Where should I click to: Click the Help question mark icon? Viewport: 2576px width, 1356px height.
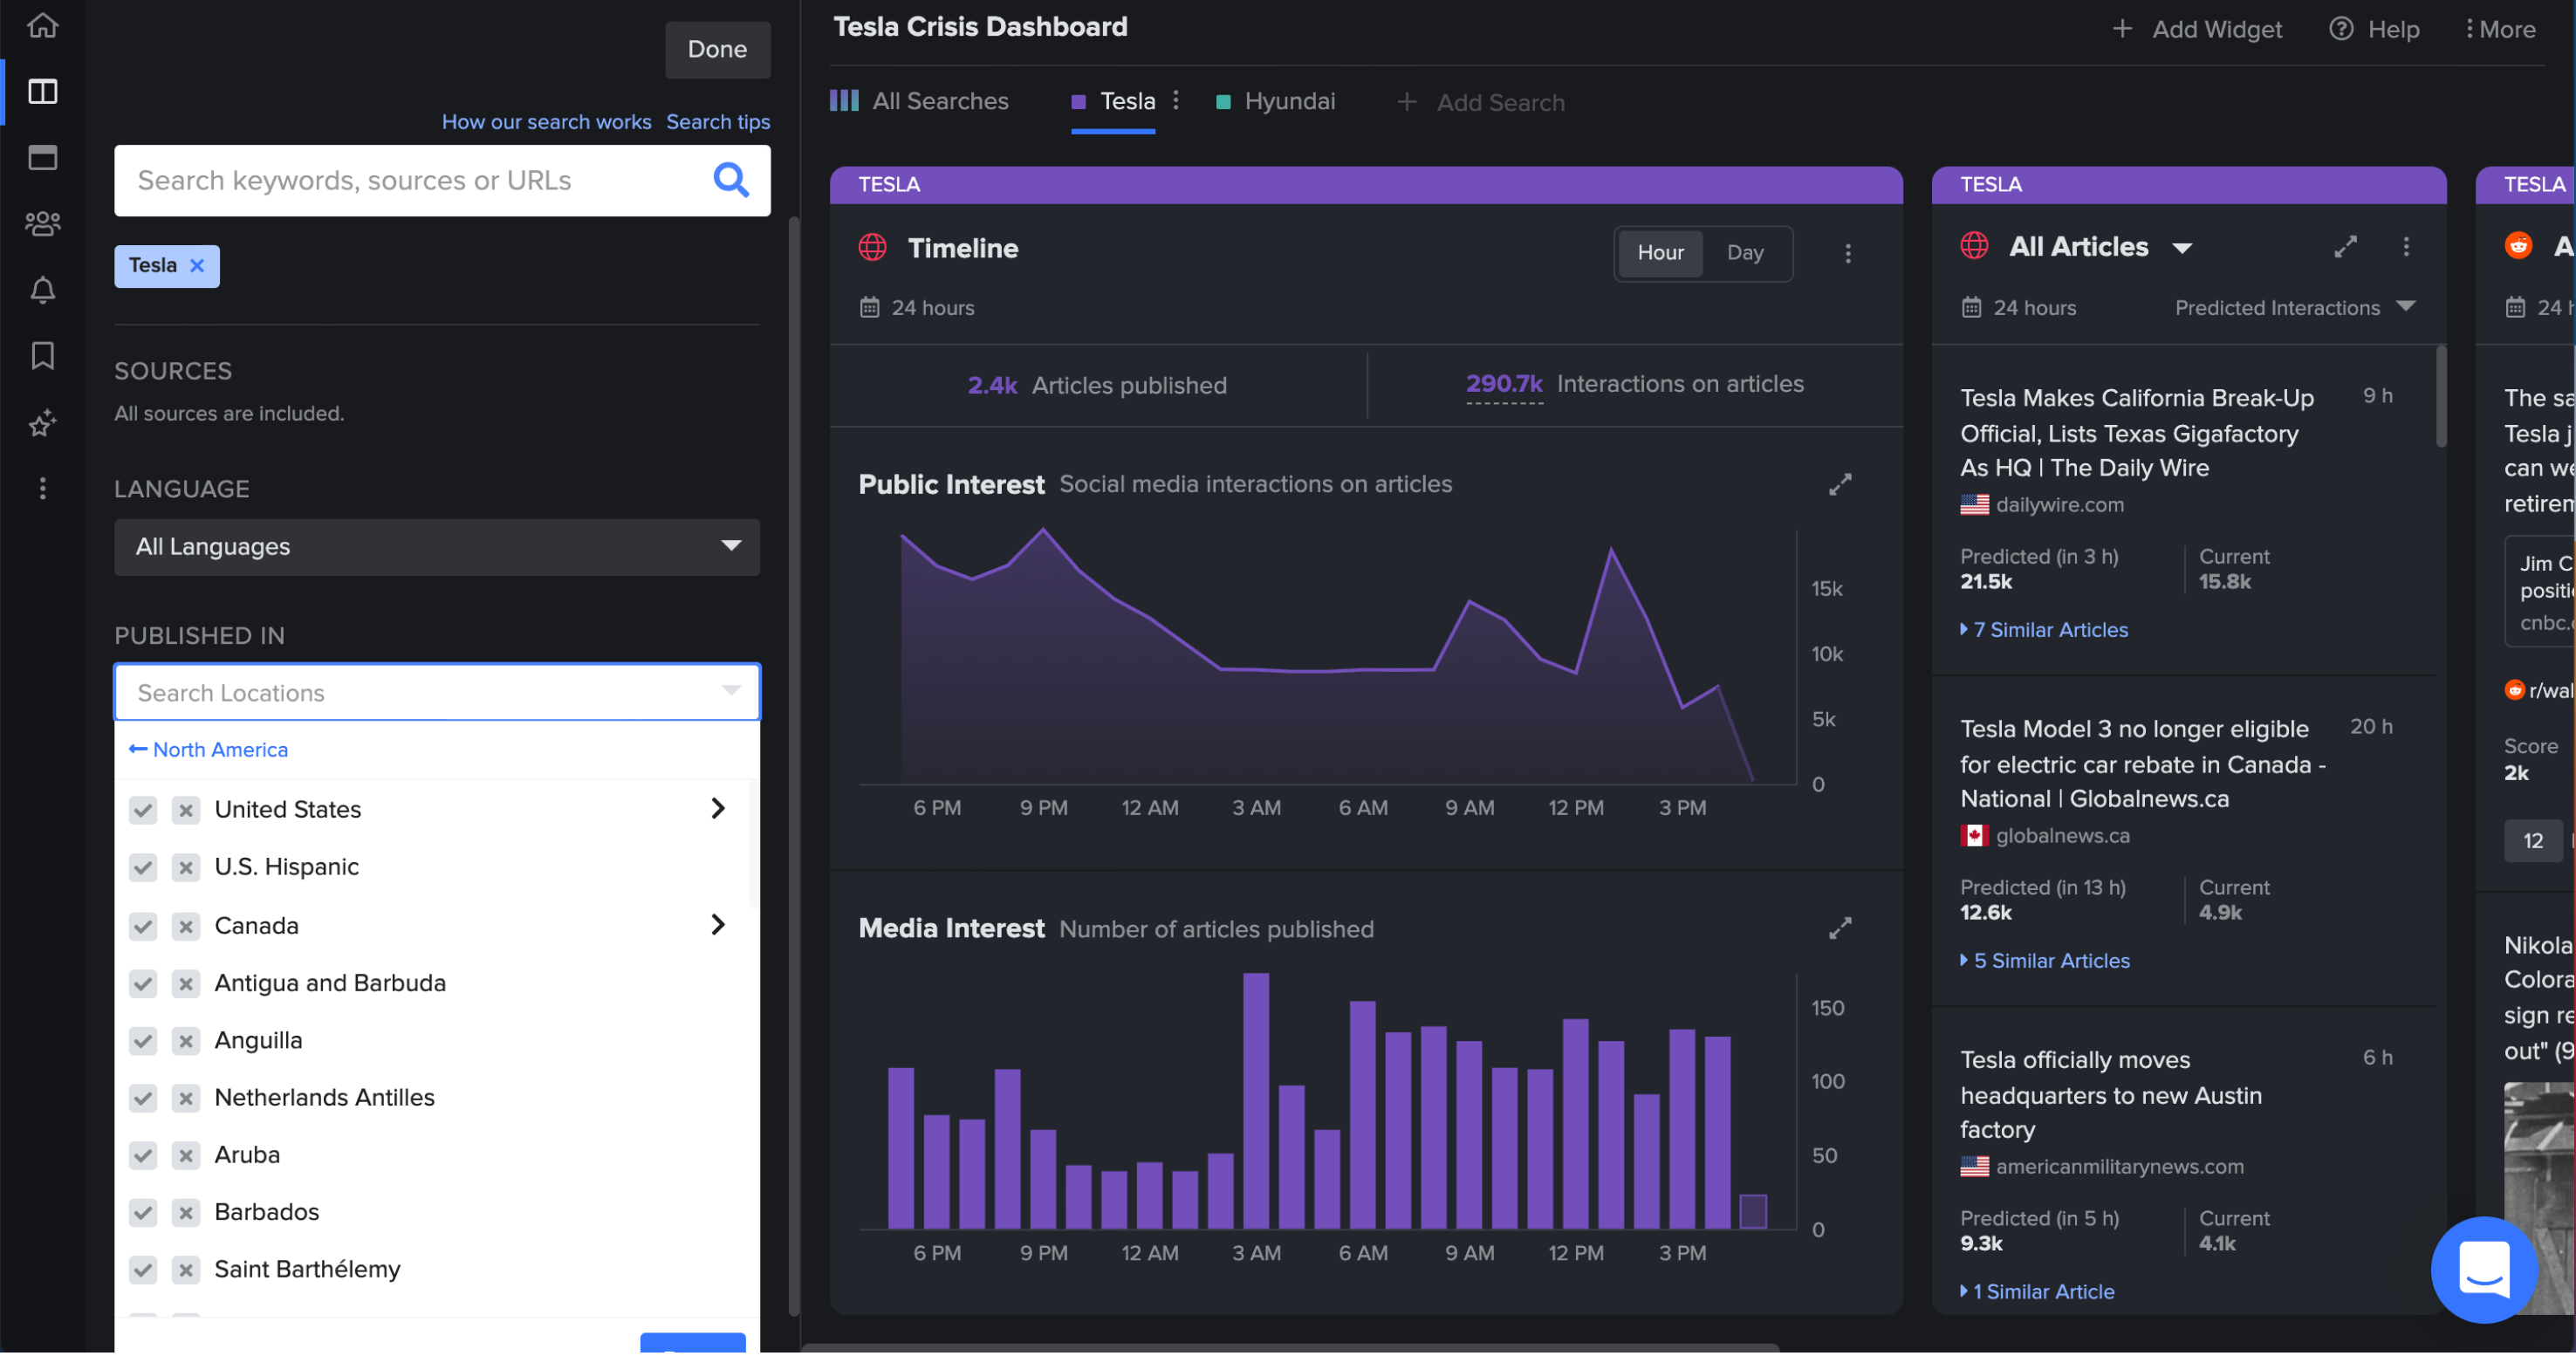[x=2341, y=29]
